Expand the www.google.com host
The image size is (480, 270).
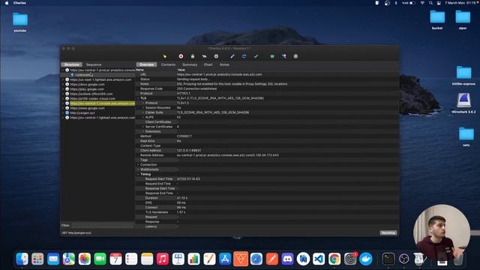63,108
